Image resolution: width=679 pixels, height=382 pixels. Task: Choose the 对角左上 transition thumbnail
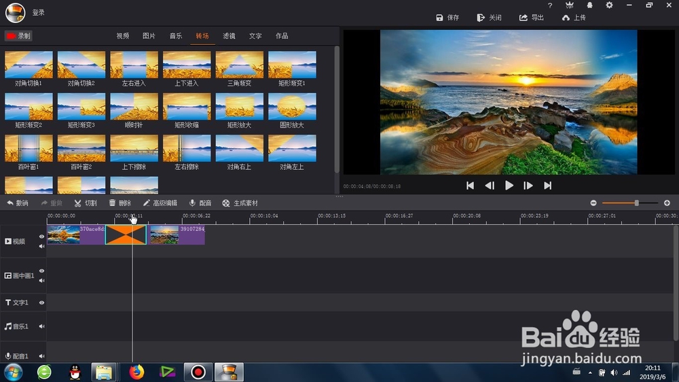292,148
